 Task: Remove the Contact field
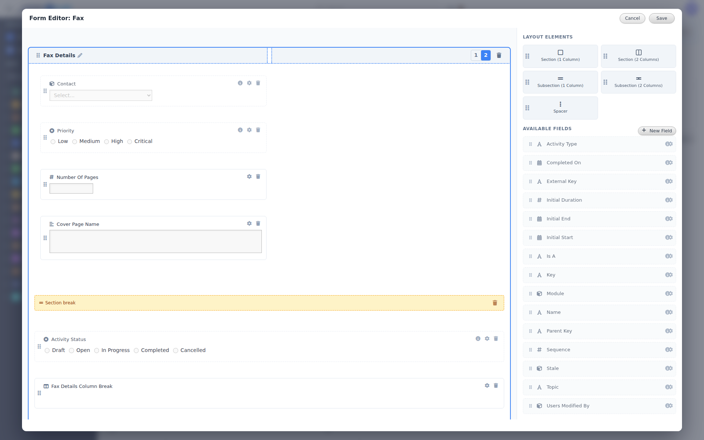point(258,83)
